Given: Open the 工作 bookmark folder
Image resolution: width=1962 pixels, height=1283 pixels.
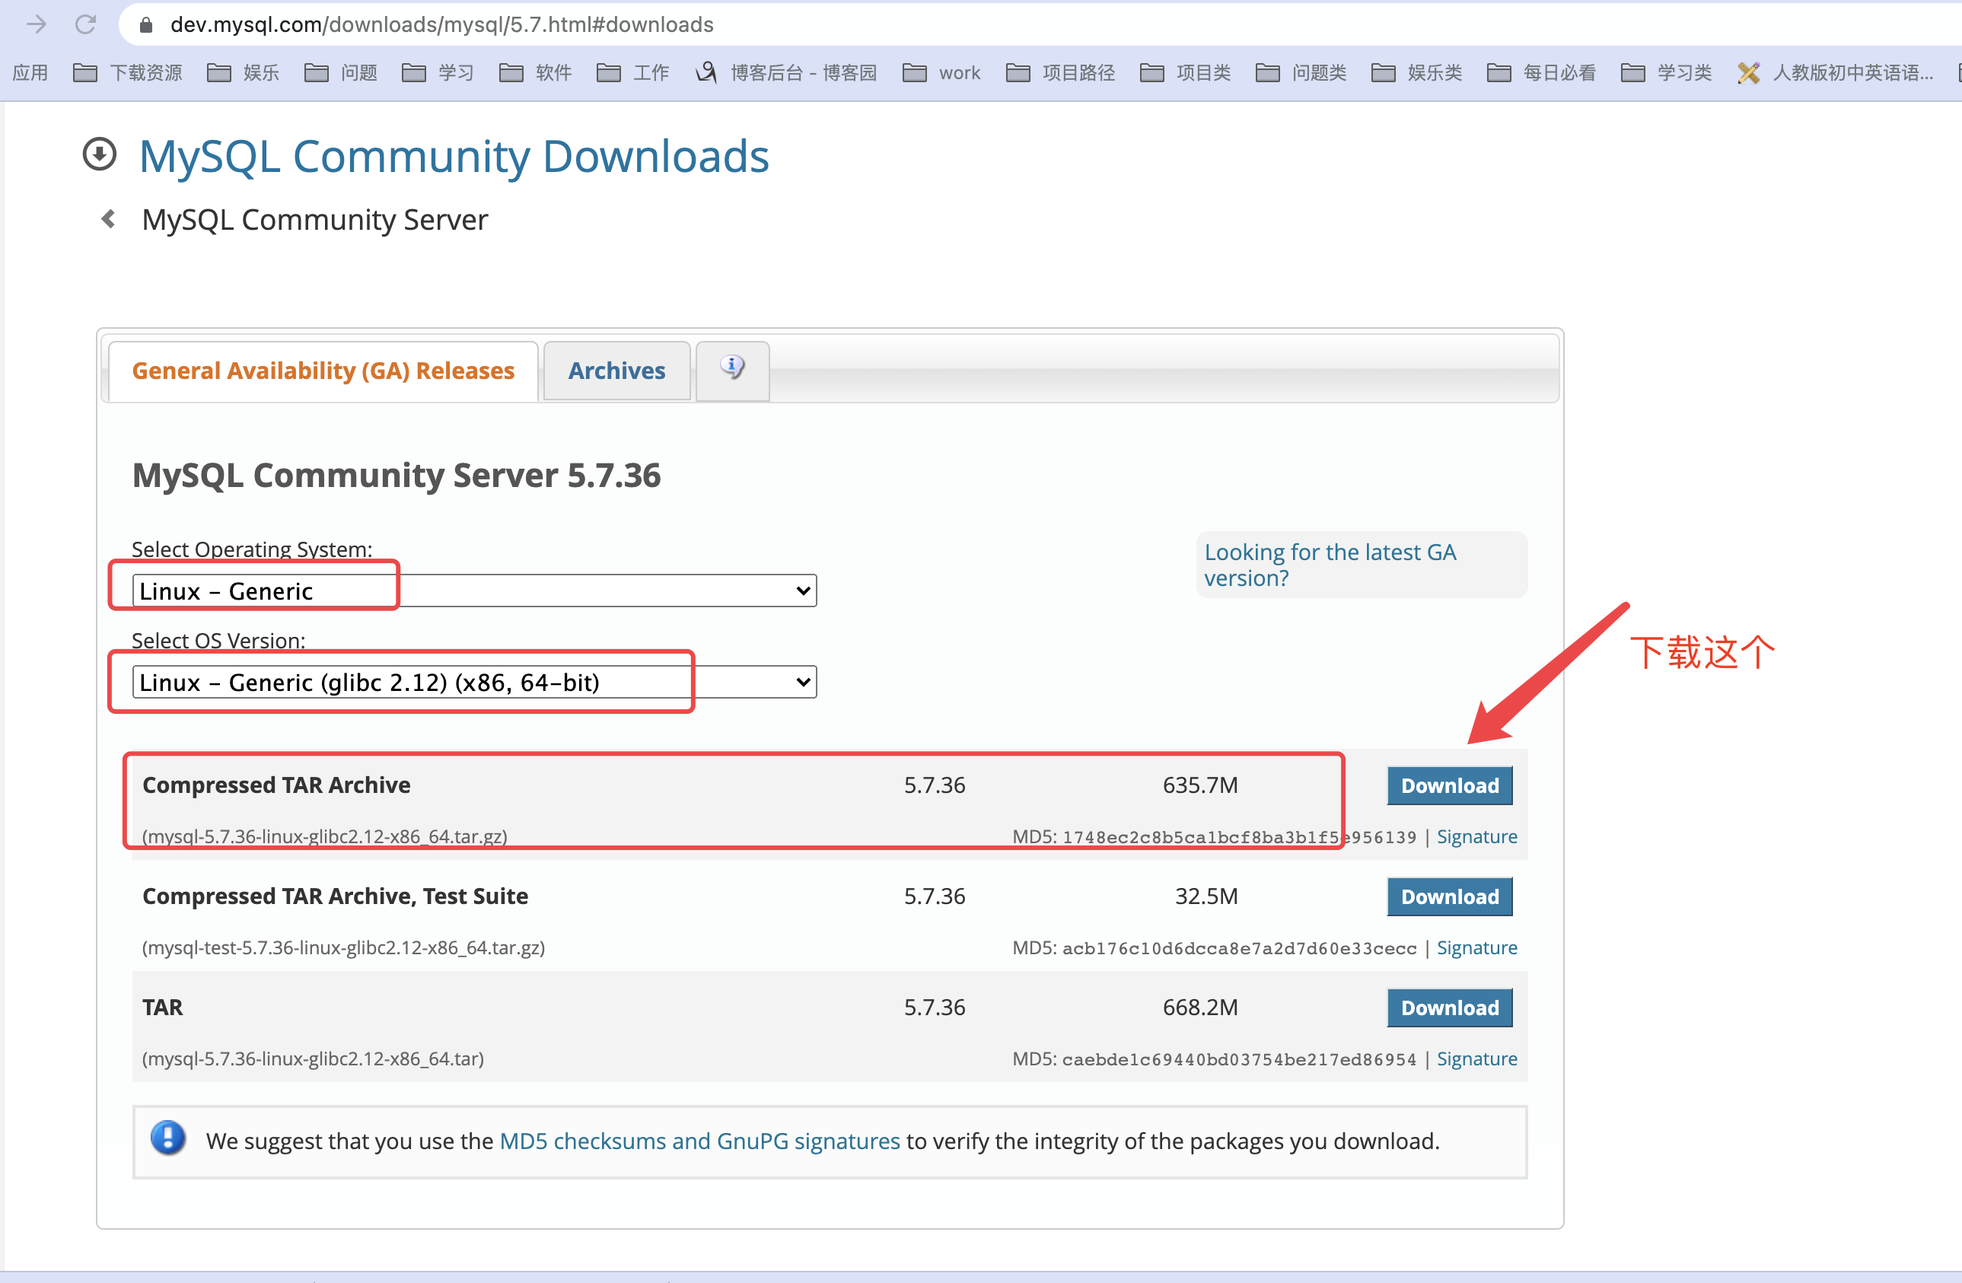Looking at the screenshot, I should click(x=632, y=72).
